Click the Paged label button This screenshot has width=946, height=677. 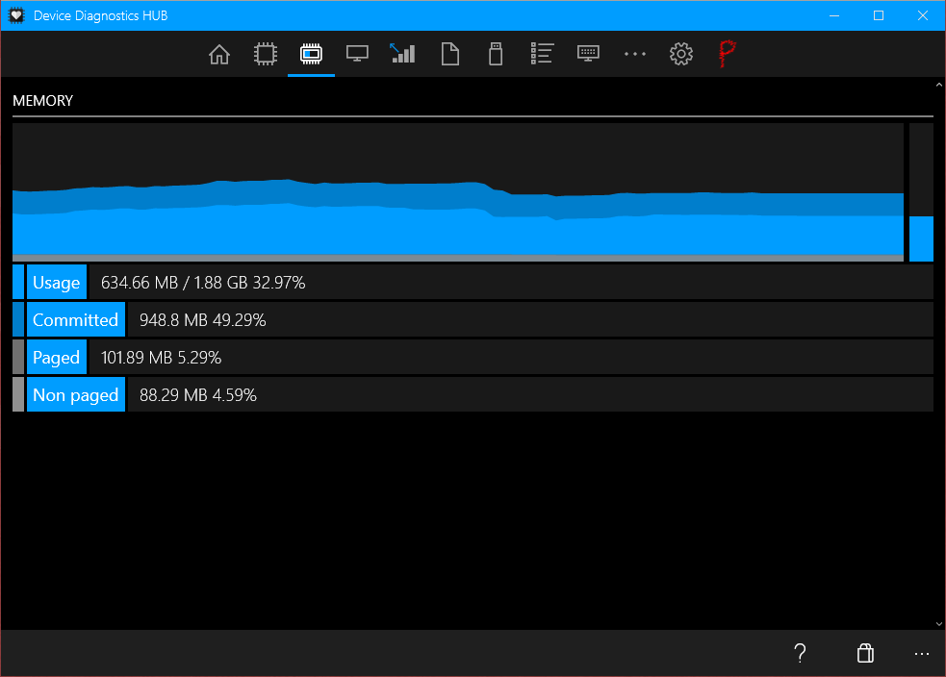[x=57, y=357]
